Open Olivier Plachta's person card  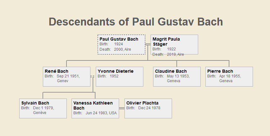tap(148, 108)
